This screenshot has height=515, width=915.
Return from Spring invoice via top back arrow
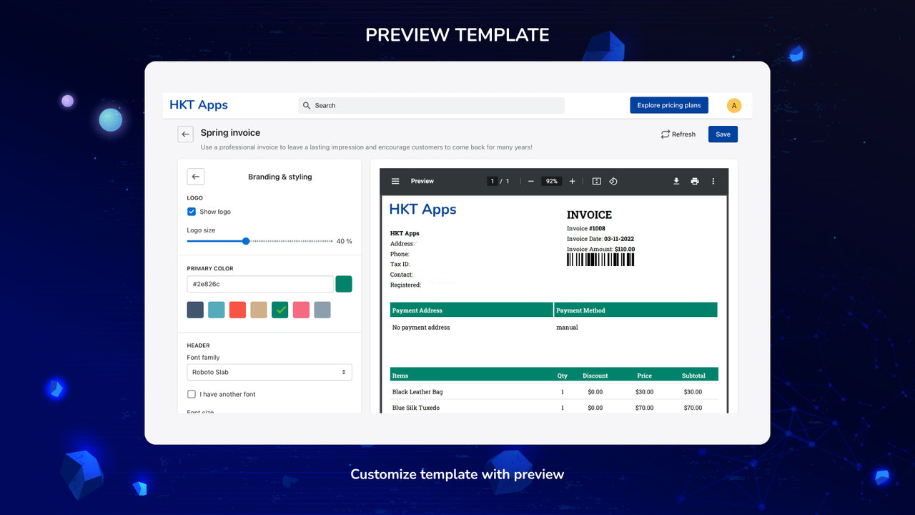[x=185, y=134]
